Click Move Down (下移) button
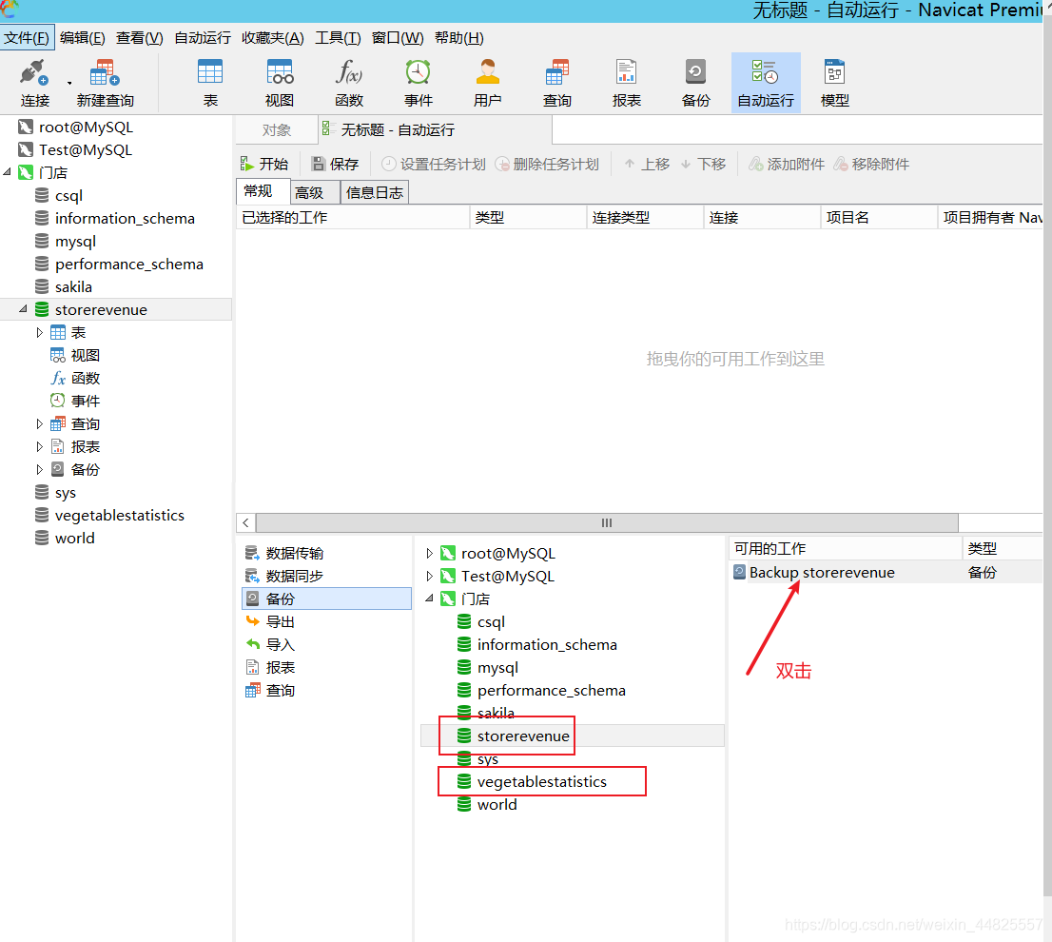 click(703, 164)
